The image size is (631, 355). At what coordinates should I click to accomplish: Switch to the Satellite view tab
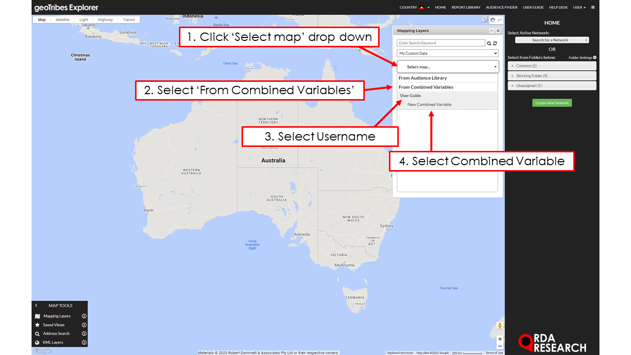click(63, 20)
